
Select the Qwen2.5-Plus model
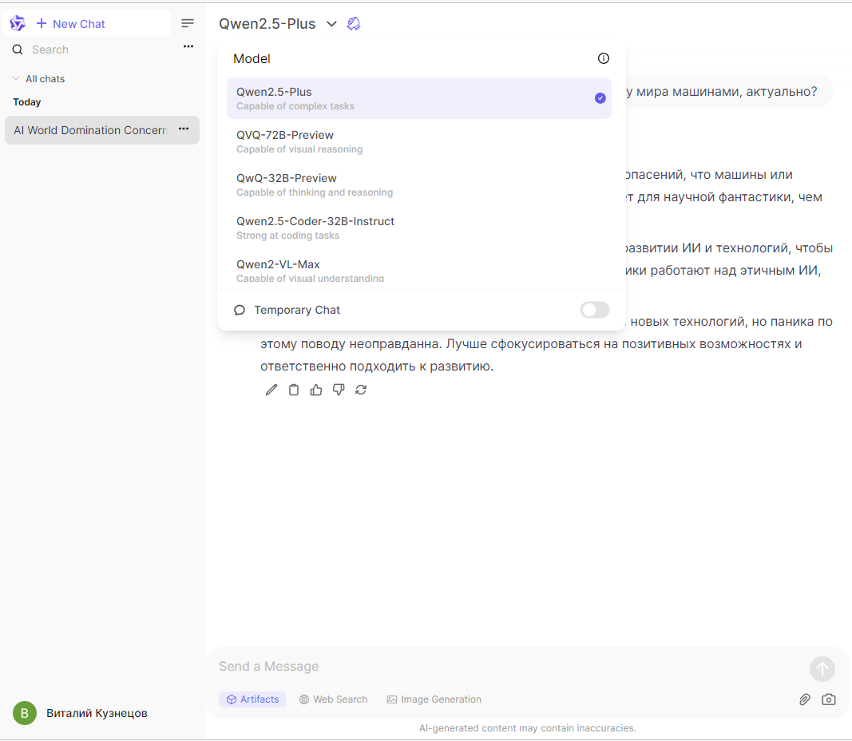click(419, 98)
